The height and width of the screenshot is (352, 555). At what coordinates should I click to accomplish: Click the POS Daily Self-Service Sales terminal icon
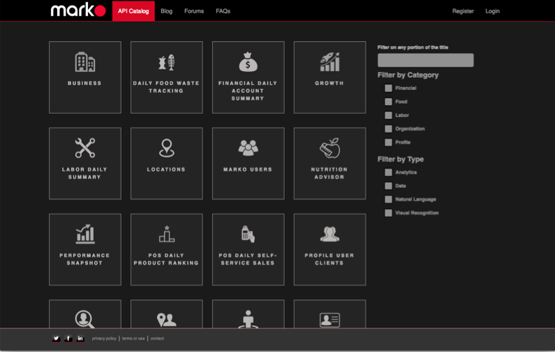point(248,234)
